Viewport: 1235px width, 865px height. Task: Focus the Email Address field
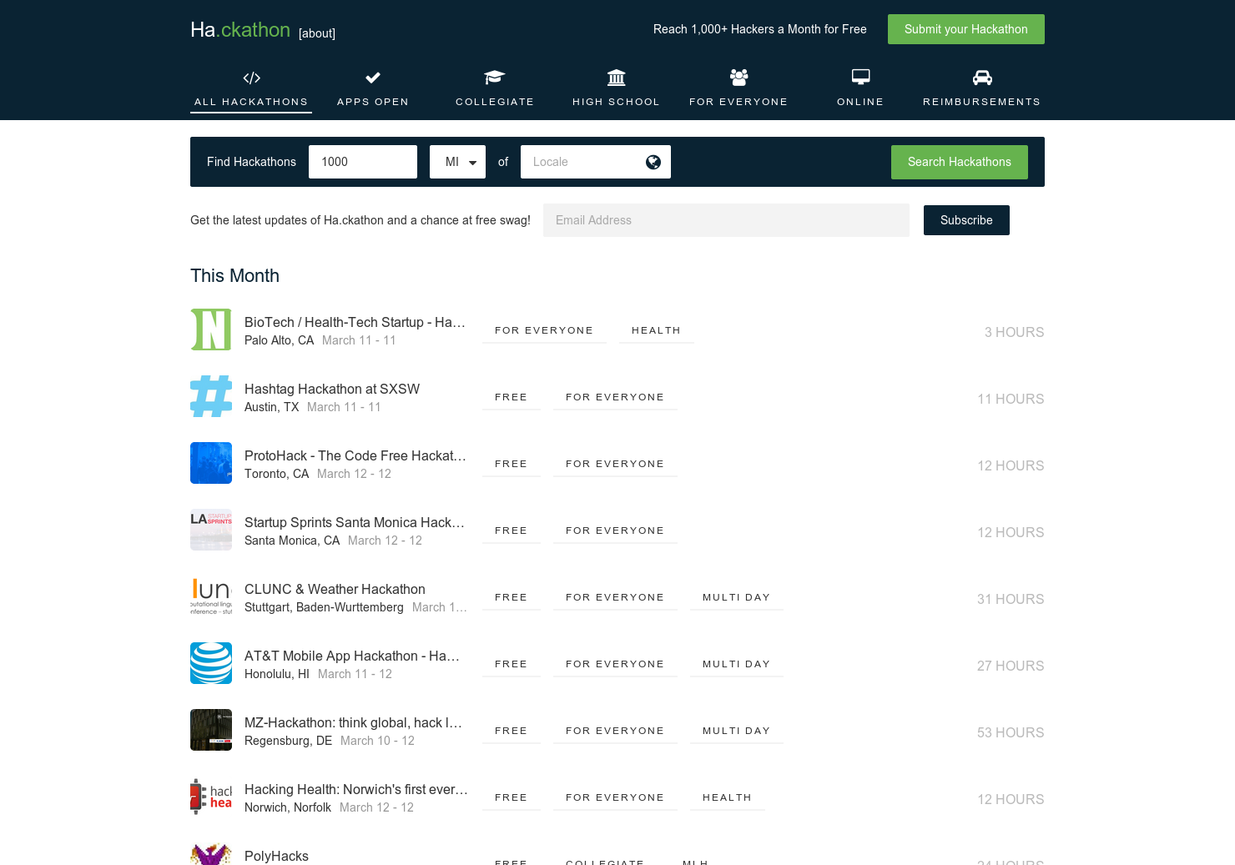[726, 220]
